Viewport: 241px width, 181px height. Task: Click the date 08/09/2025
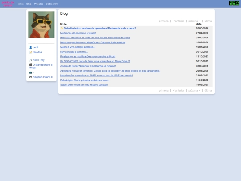point(202,66)
